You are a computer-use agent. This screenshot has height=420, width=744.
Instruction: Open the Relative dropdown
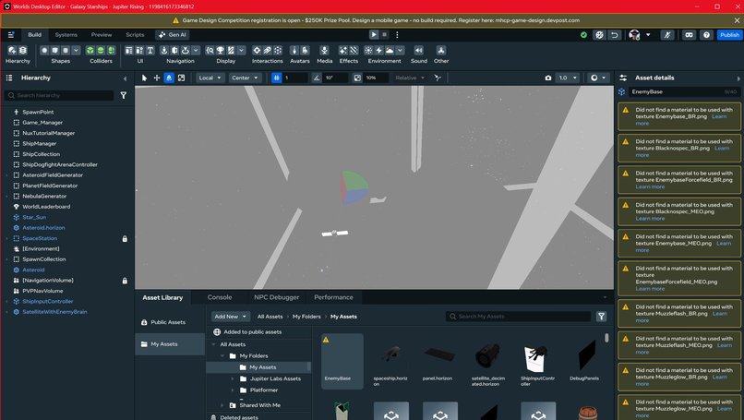410,78
